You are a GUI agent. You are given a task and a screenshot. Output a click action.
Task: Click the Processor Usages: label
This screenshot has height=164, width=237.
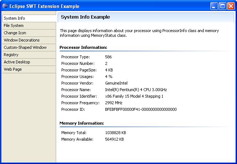pos(77,77)
